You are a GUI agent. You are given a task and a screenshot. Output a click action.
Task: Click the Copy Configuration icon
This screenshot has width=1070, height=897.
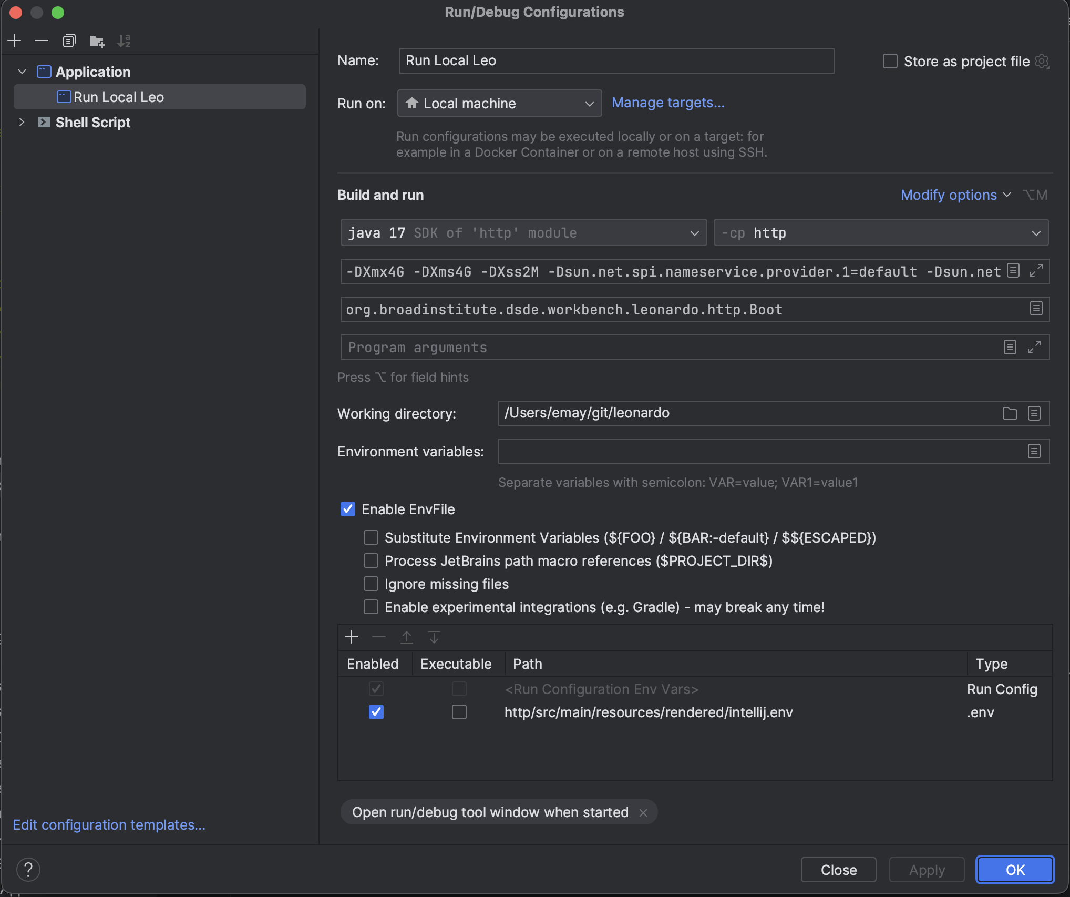(x=69, y=40)
